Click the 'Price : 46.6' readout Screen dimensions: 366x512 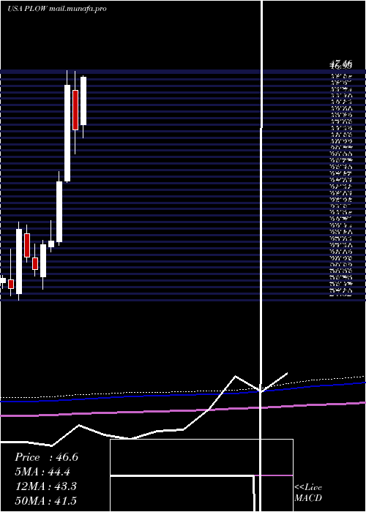tap(46, 457)
